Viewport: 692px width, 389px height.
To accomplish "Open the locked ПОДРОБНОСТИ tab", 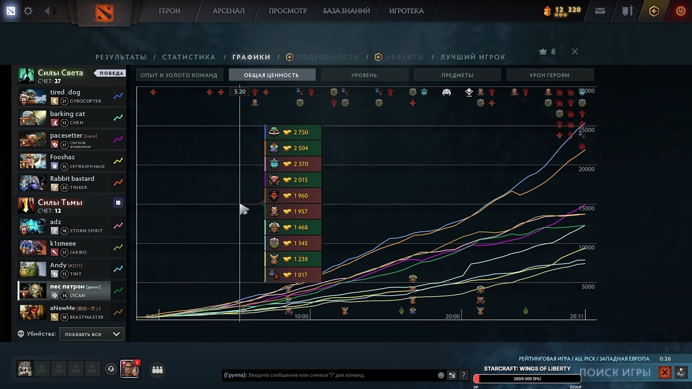I will pyautogui.click(x=323, y=57).
